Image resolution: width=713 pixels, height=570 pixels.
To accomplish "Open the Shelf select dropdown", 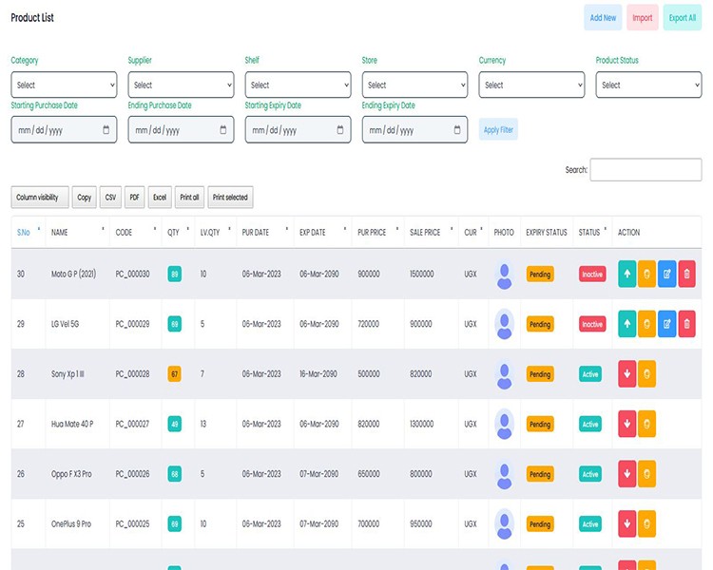I will coord(298,85).
